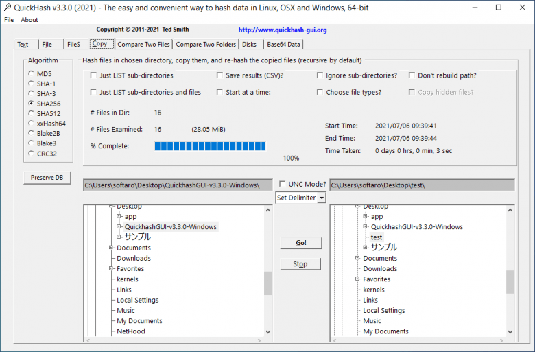Click the source tree scroll down arrow
This screenshot has height=352, width=535.
pos(267,332)
